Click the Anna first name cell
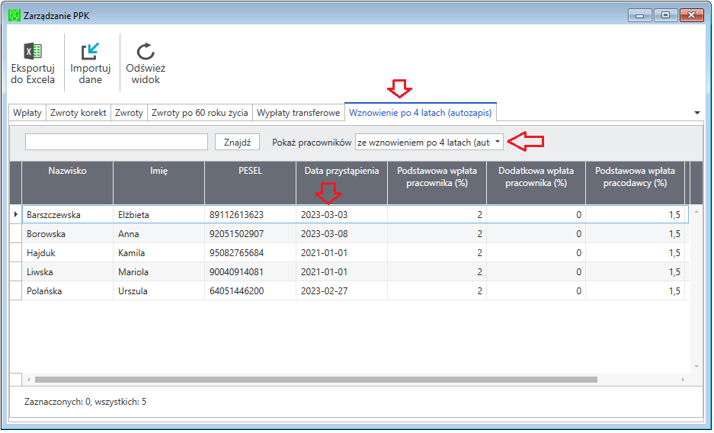714x433 pixels. point(159,233)
